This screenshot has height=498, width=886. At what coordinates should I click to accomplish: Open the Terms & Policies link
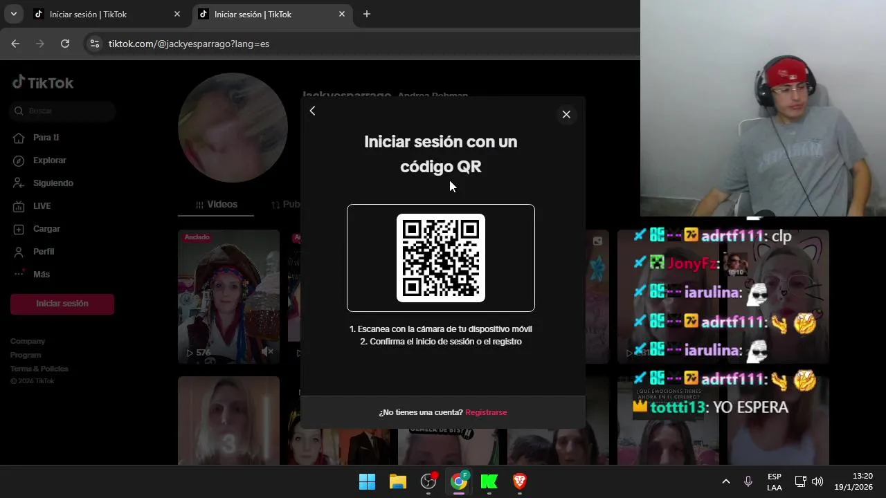click(39, 369)
